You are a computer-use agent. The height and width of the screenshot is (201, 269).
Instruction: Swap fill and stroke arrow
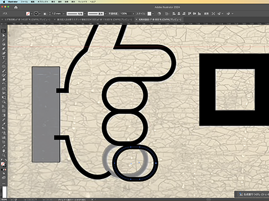point(5,160)
